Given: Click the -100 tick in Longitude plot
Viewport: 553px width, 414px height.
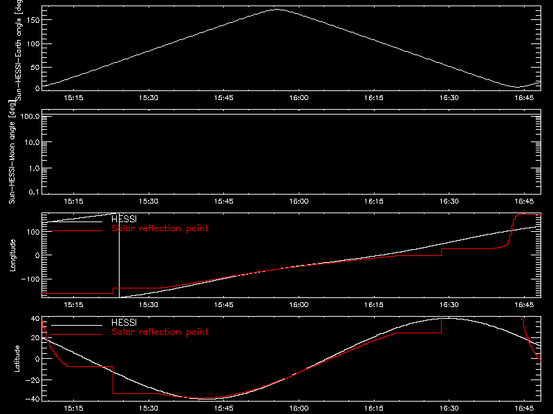Looking at the screenshot, I should (30, 279).
